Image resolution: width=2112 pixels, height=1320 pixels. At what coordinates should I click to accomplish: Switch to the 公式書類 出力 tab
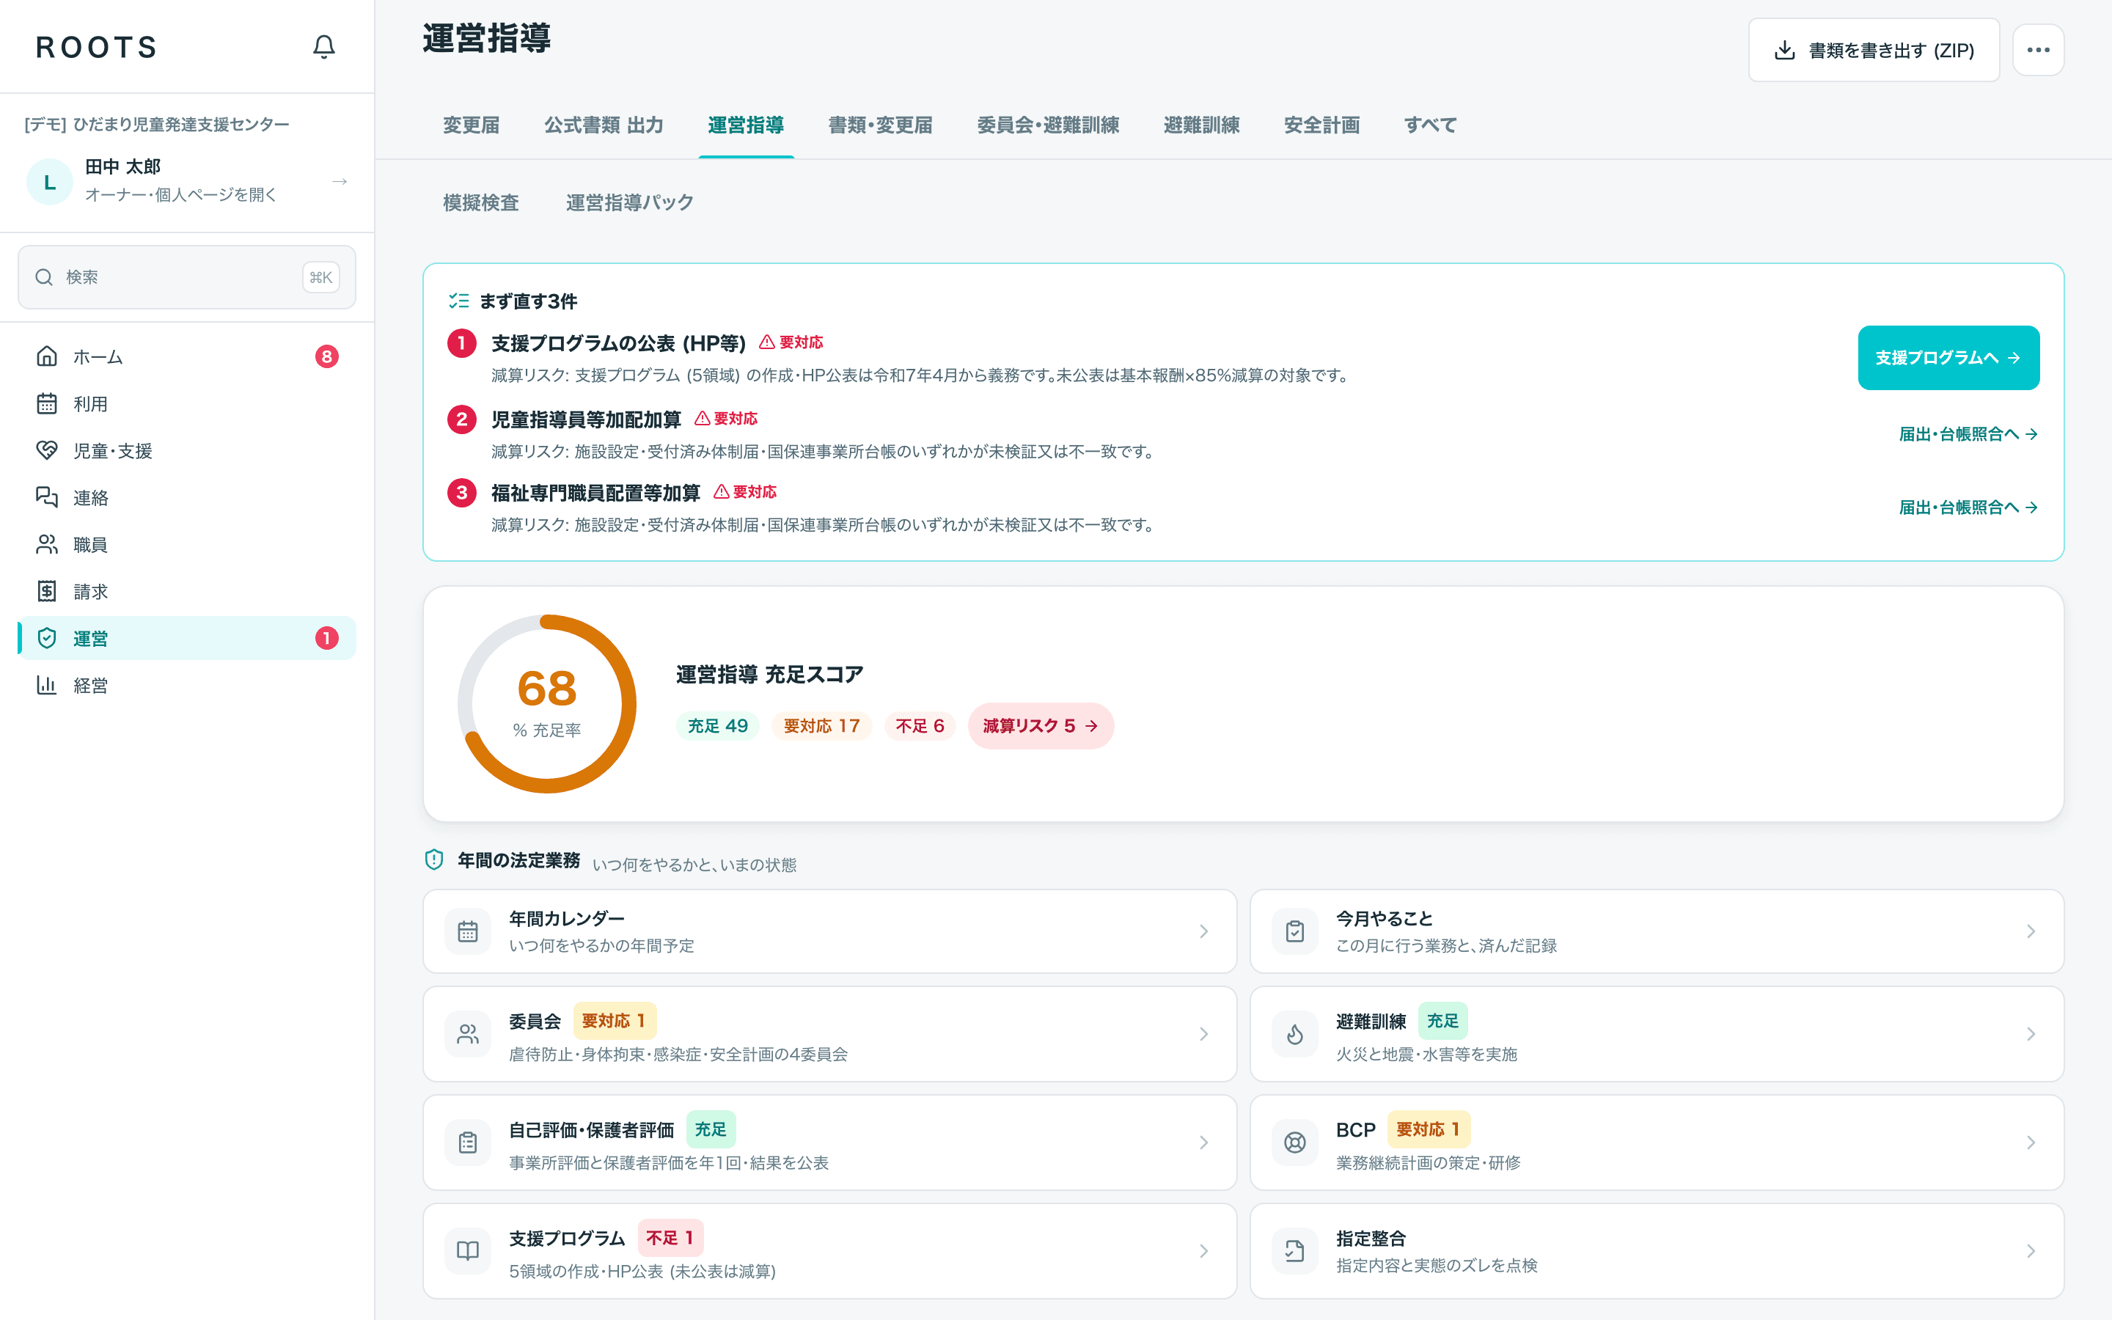604,125
